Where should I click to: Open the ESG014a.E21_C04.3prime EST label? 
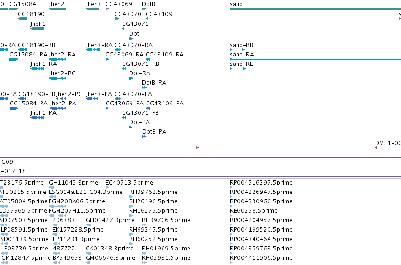click(x=86, y=192)
